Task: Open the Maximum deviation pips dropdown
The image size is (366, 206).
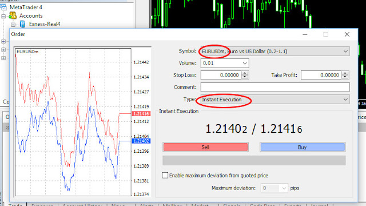Action: [284, 188]
